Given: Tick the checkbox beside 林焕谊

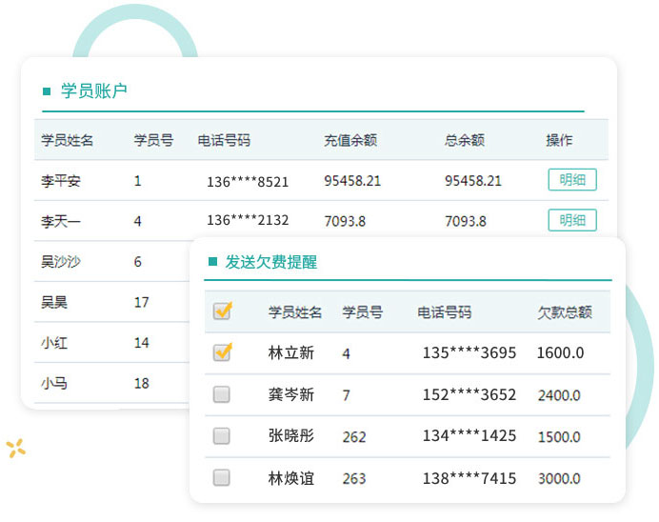Looking at the screenshot, I should tap(222, 478).
